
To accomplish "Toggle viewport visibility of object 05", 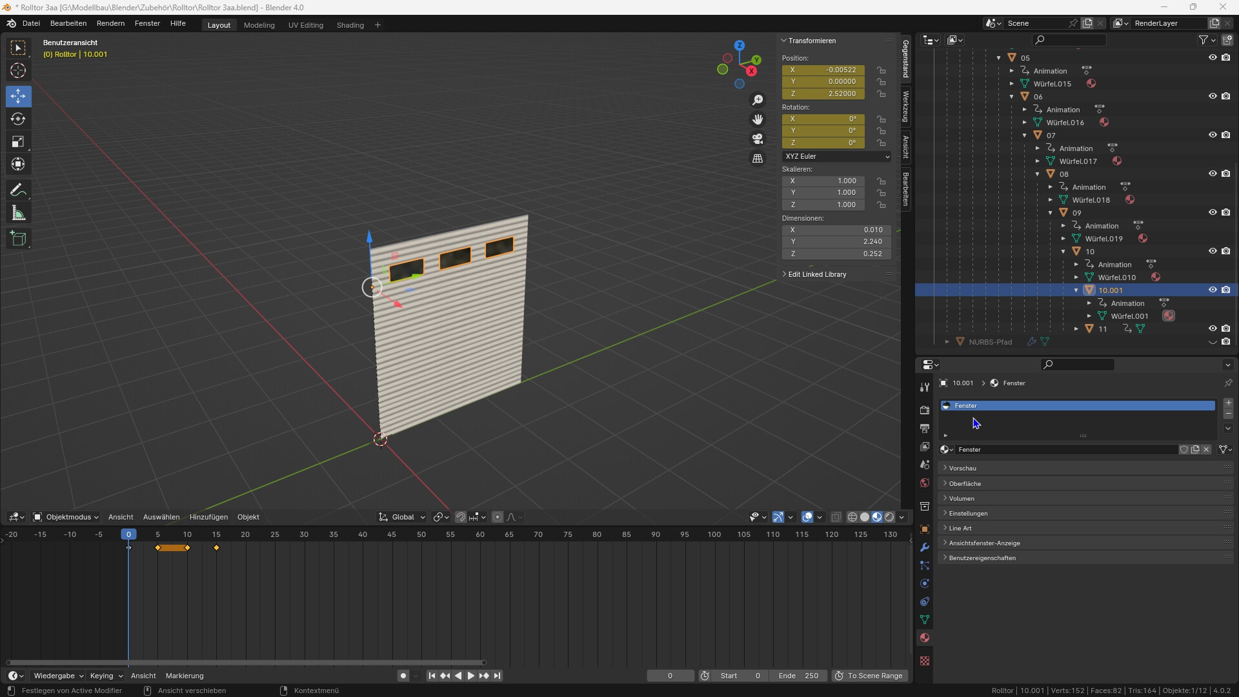I will pyautogui.click(x=1213, y=57).
